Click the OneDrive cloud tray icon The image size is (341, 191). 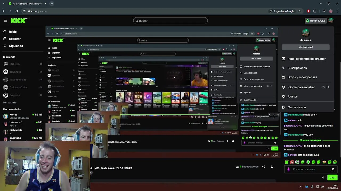[307, 187]
